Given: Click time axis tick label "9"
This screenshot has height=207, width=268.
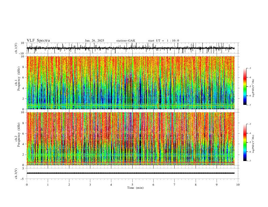Looking at the screenshot, I should point(217,185).
